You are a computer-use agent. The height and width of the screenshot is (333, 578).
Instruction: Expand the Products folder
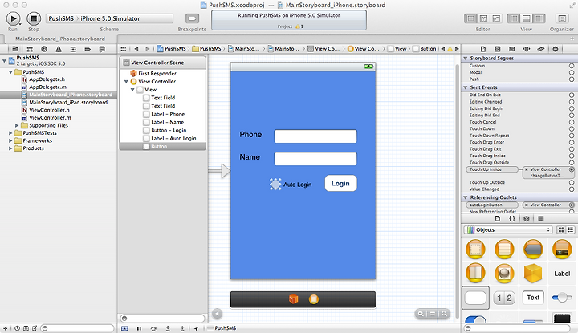[x=10, y=148]
